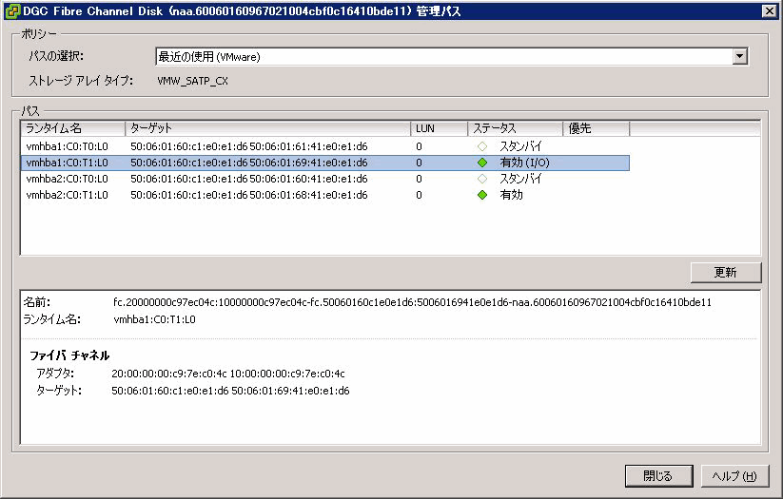Select path row vmhba1:C0:T1:L0

click(x=325, y=163)
